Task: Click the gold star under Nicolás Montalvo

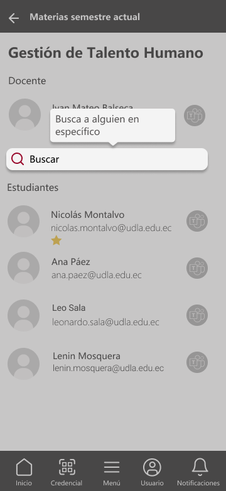Action: tap(56, 240)
